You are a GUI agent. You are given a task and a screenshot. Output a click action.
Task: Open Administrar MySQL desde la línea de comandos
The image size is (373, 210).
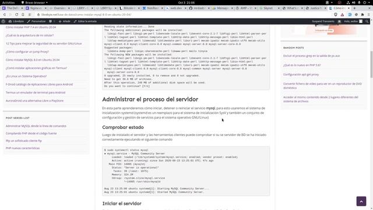[36, 126]
